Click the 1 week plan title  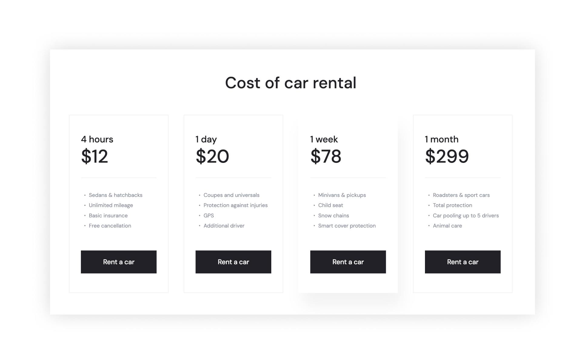(x=324, y=139)
